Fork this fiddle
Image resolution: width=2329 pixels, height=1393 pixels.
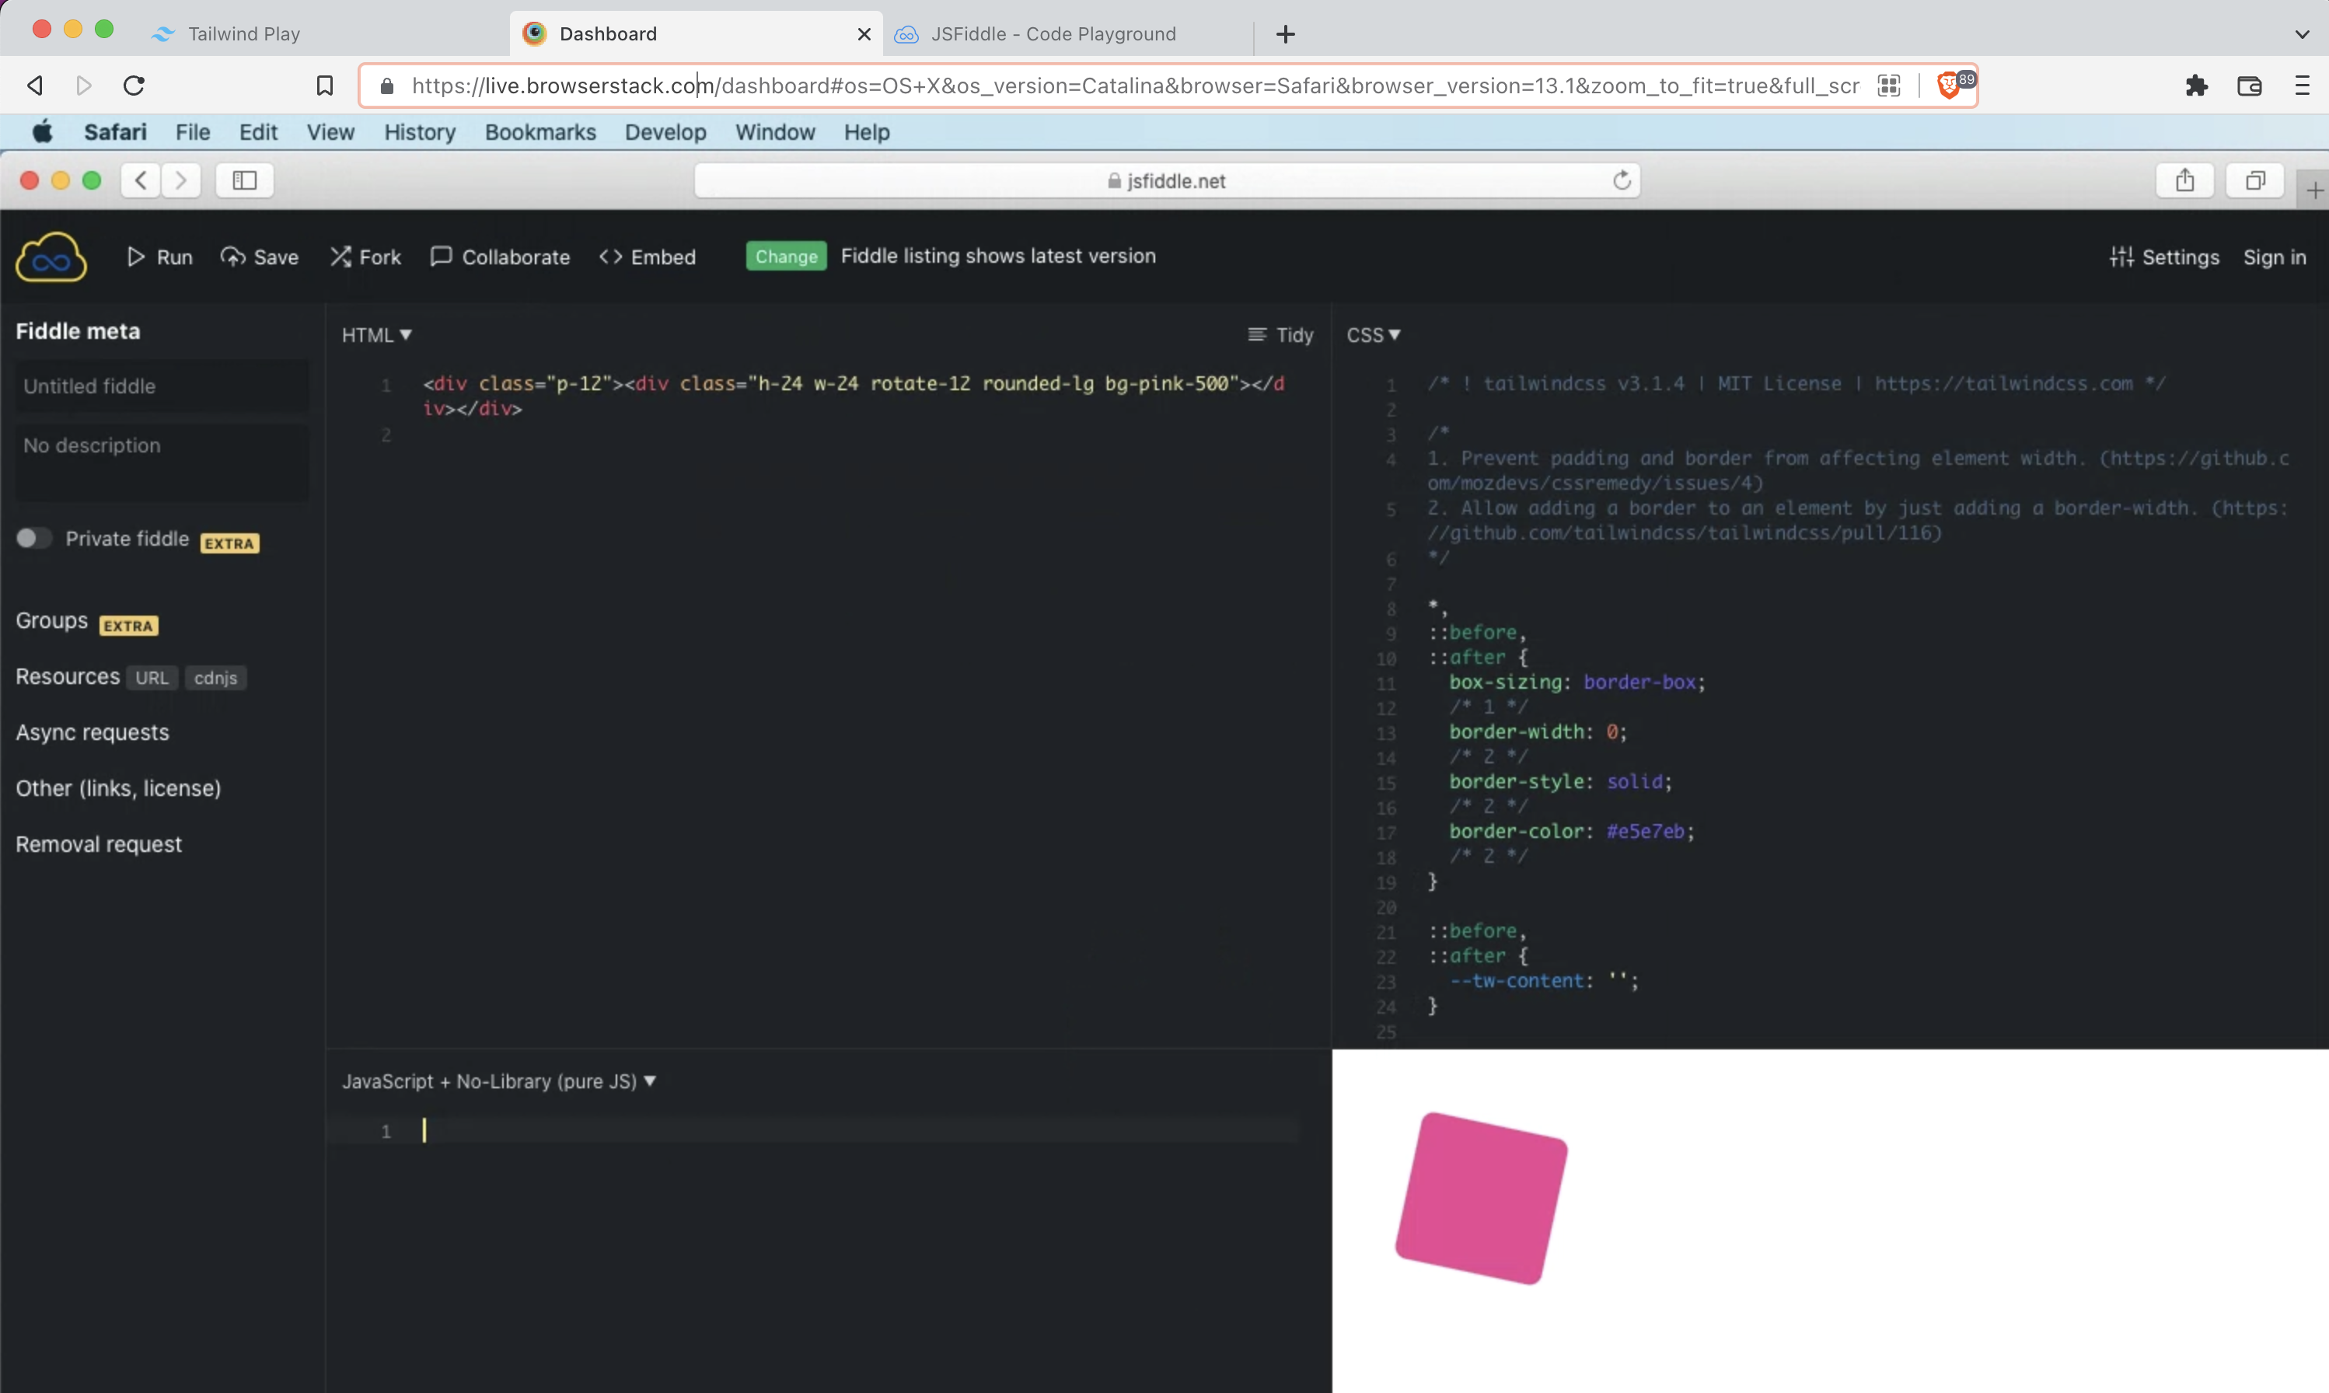365,257
